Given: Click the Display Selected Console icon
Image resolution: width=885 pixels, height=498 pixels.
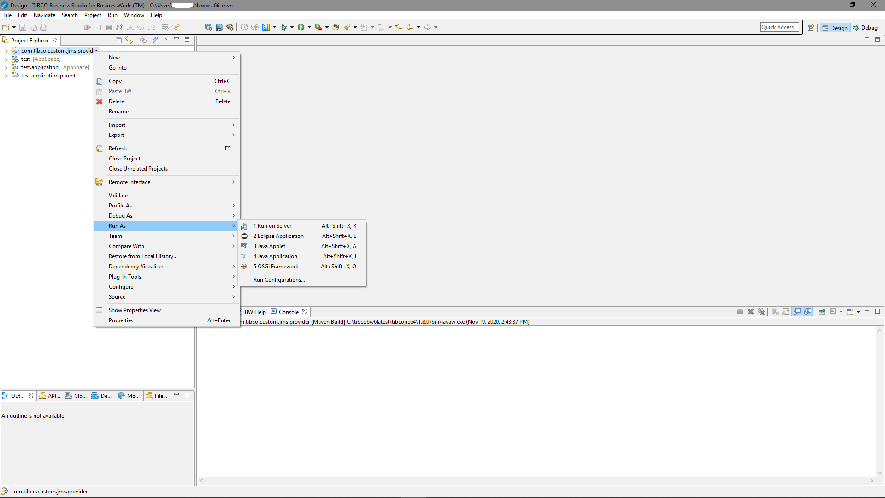Looking at the screenshot, I should [x=833, y=312].
